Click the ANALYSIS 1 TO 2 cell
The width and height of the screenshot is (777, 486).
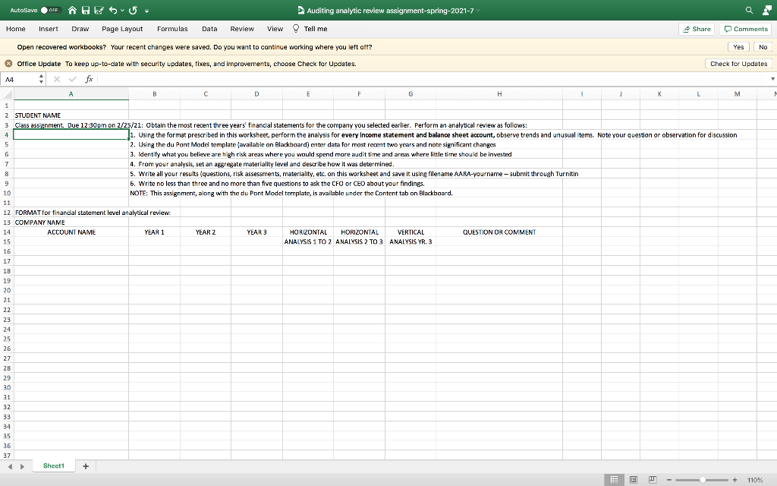[x=308, y=242]
